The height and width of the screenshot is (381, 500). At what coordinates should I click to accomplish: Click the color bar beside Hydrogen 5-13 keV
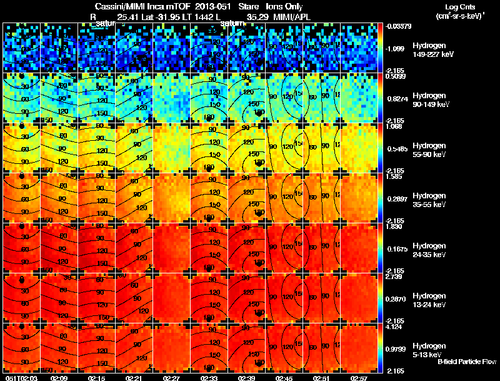[380, 348]
